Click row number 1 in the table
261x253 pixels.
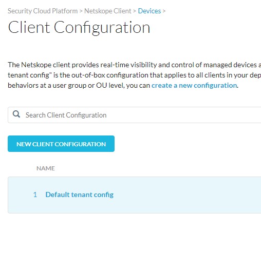click(x=35, y=194)
